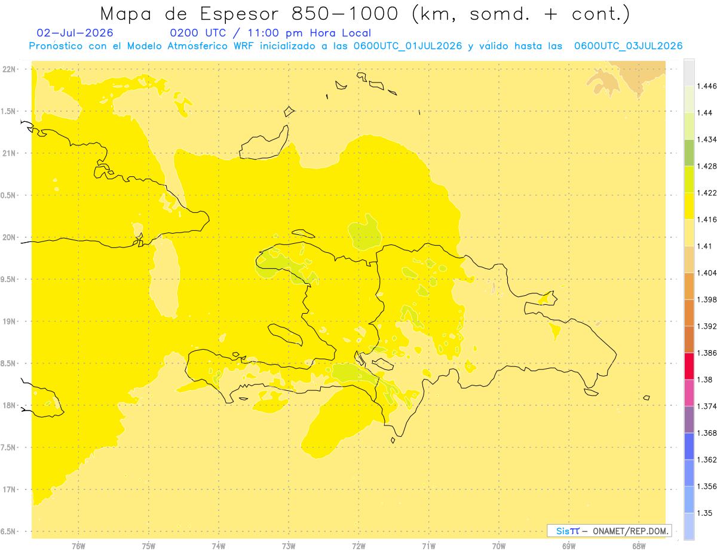This screenshot has height=554, width=717.
Task: Click the legend value '1.434'
Action: [x=707, y=139]
